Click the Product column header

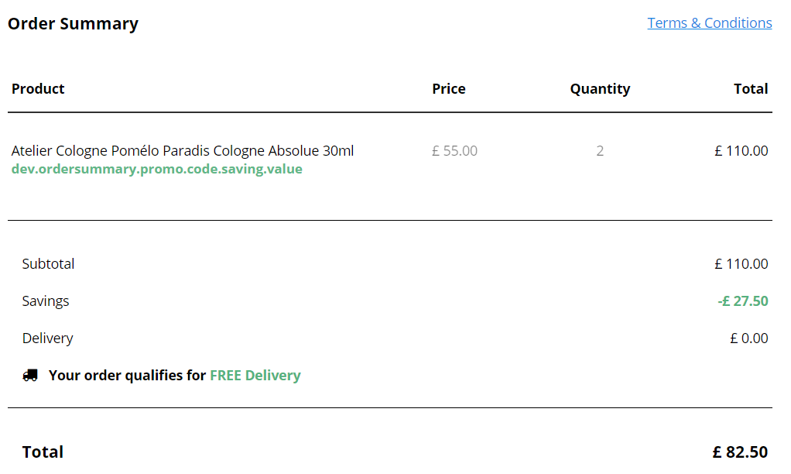click(38, 89)
